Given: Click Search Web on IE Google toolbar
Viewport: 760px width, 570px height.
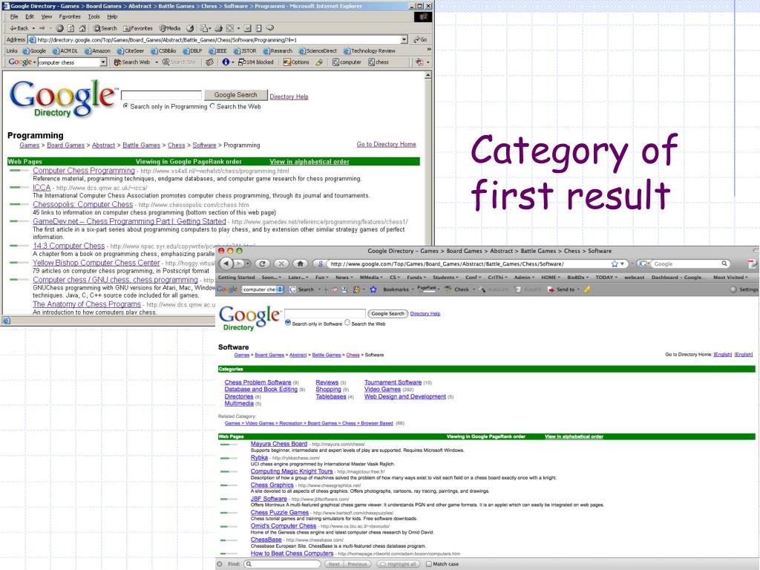Looking at the screenshot, I should [132, 62].
